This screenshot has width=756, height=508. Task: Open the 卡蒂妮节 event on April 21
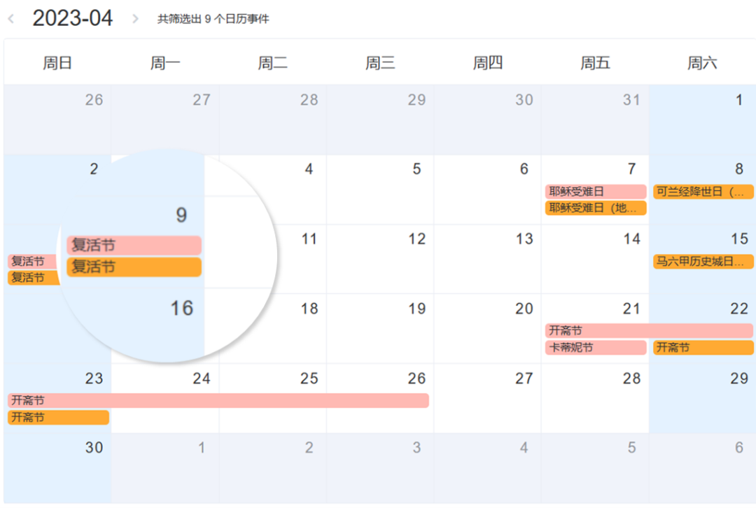596,348
